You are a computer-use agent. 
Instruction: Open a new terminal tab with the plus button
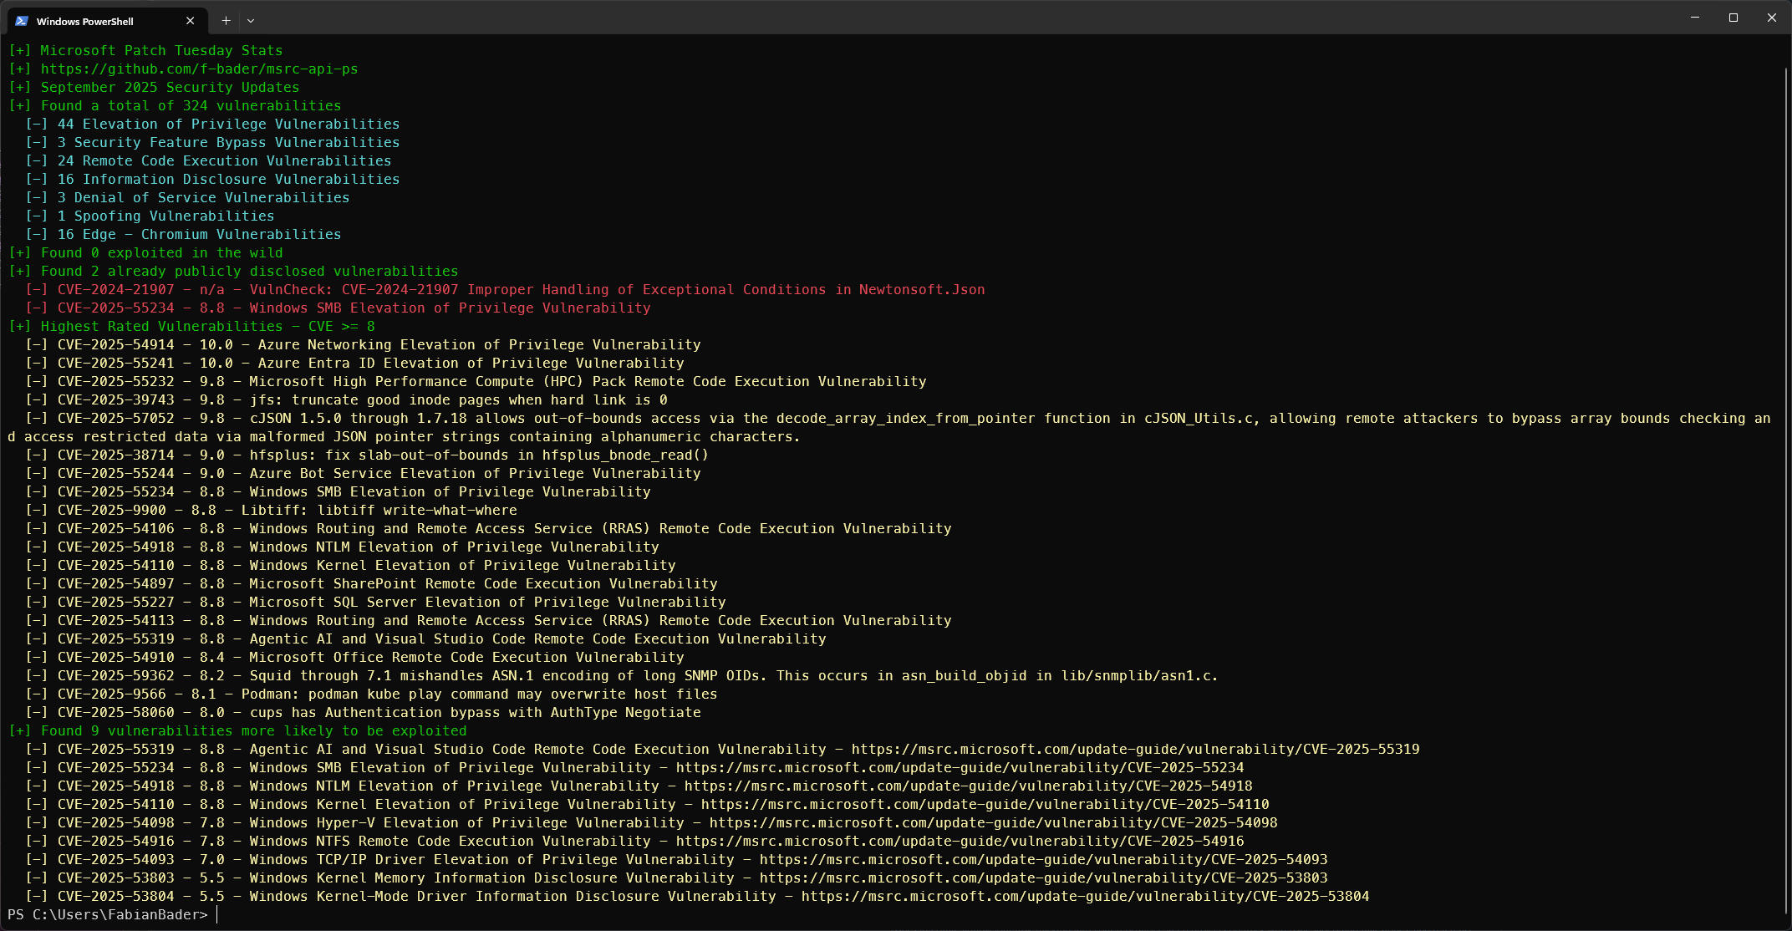click(x=225, y=20)
